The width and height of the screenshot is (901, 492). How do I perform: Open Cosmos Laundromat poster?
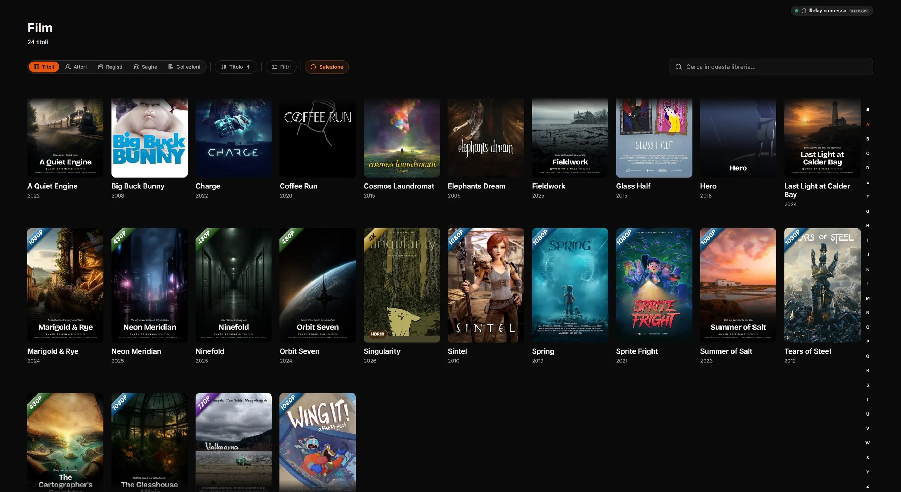[402, 138]
